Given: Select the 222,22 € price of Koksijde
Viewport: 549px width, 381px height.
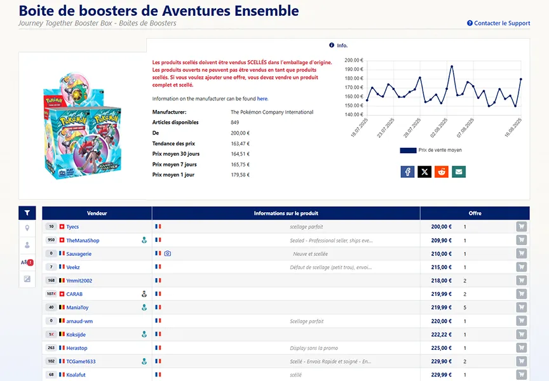Looking at the screenshot, I should (x=441, y=335).
